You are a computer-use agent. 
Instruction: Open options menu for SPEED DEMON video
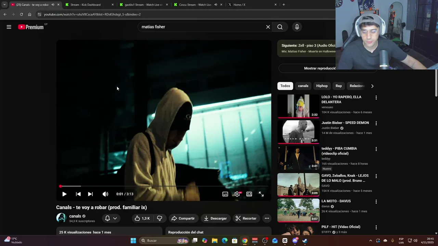click(376, 123)
